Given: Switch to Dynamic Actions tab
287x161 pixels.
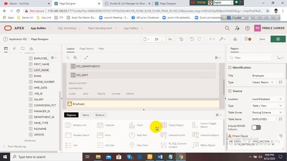Looking at the screenshot, I should (x=14, y=49).
